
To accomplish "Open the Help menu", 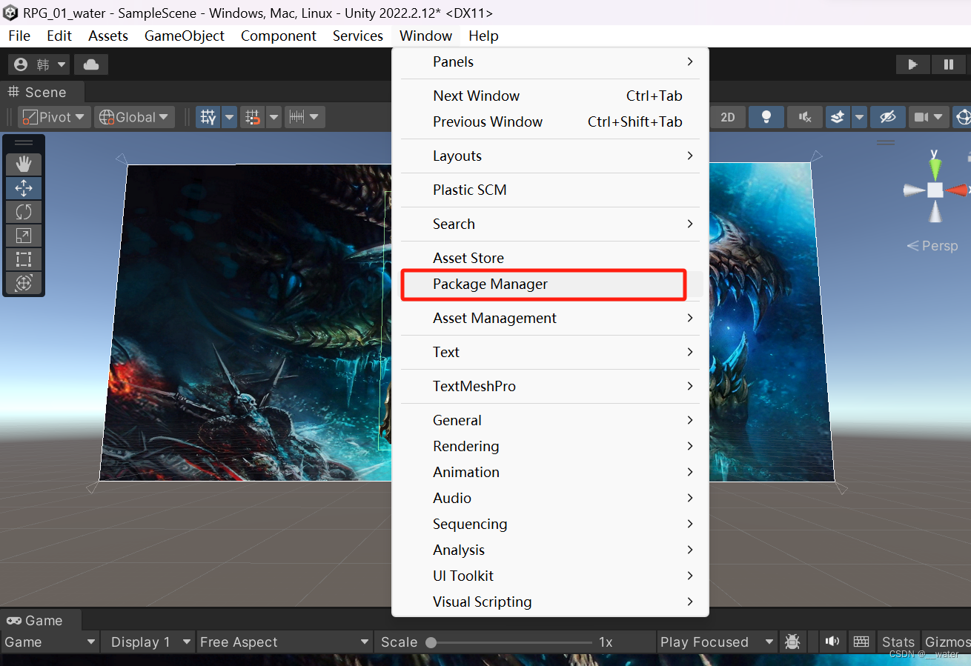I will (x=483, y=36).
